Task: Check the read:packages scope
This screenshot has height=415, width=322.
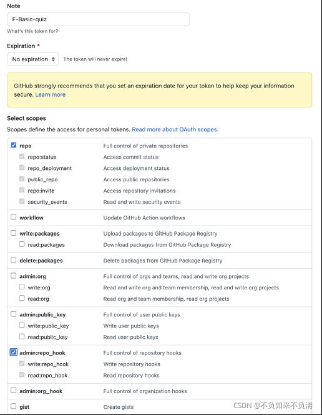Action: pos(22,244)
